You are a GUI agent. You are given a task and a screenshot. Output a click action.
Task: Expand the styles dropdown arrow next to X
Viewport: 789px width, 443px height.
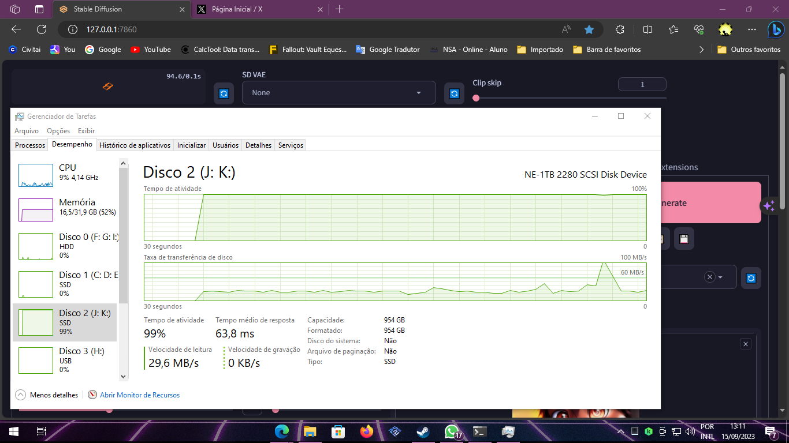point(720,277)
